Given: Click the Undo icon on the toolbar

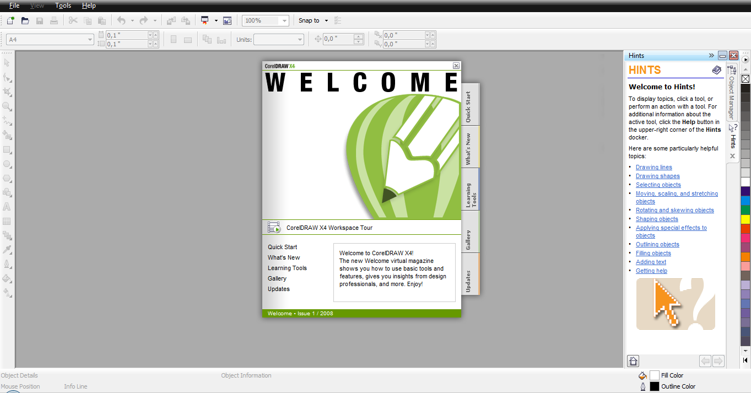Looking at the screenshot, I should 121,20.
